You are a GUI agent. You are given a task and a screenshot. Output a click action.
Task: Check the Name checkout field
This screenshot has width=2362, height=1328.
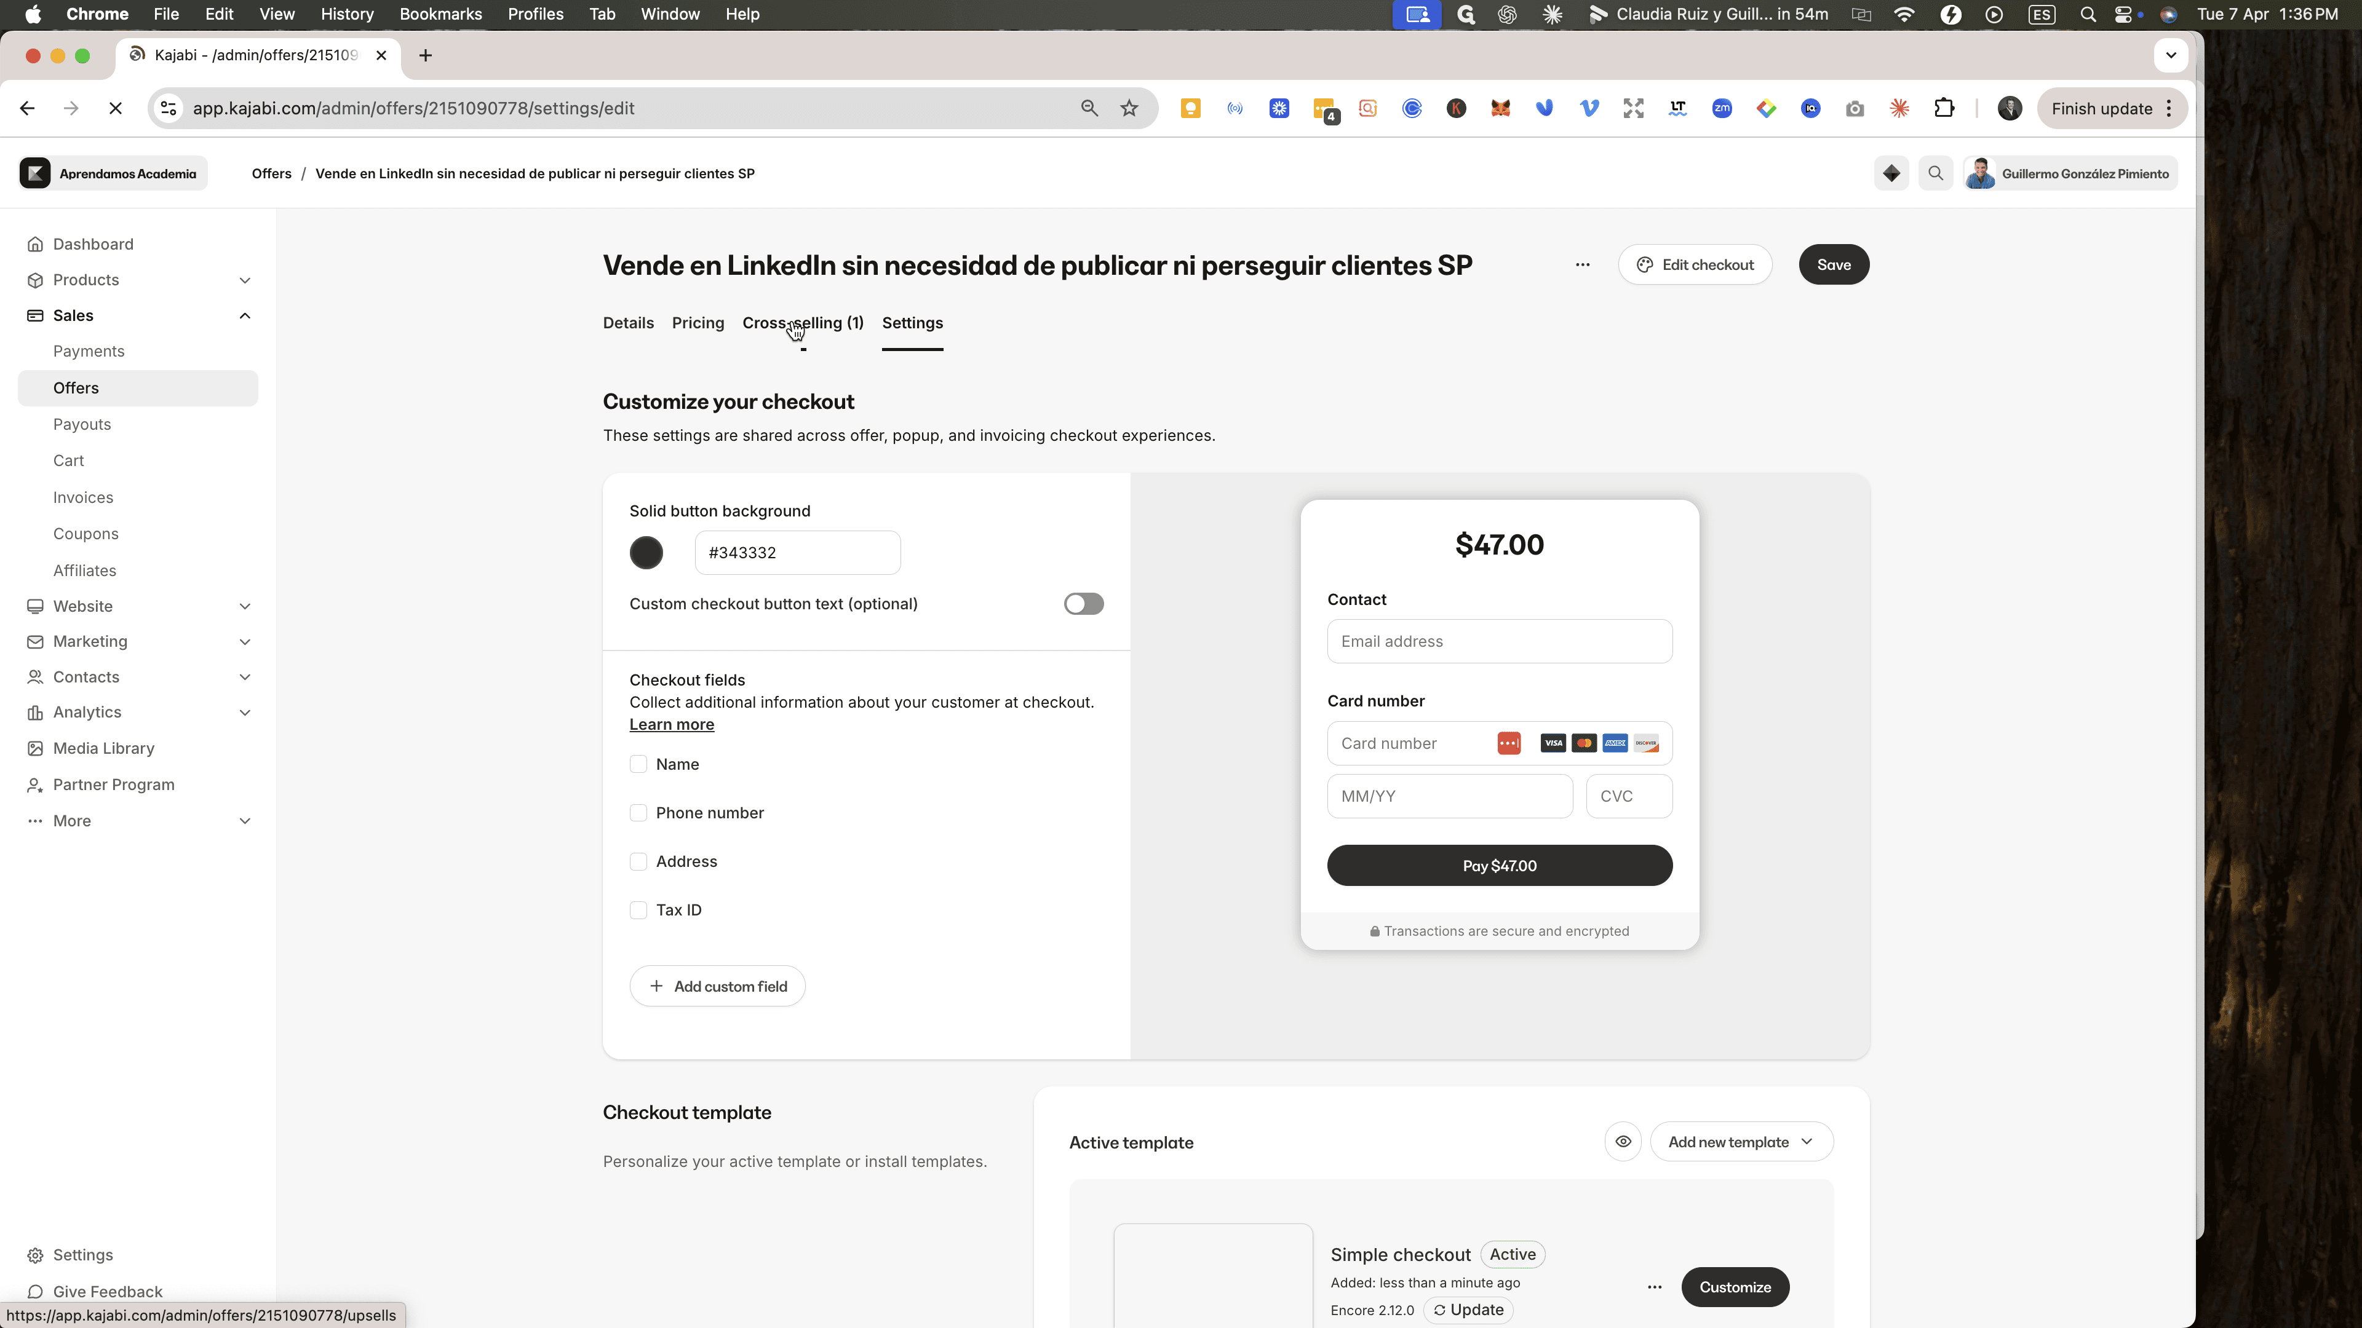[638, 764]
